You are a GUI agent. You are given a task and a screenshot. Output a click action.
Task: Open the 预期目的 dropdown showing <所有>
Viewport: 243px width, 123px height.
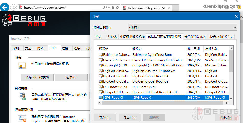182,28
